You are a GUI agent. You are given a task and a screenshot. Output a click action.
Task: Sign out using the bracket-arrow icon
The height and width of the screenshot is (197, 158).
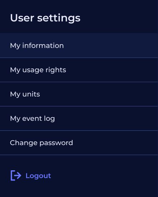[x=16, y=175]
